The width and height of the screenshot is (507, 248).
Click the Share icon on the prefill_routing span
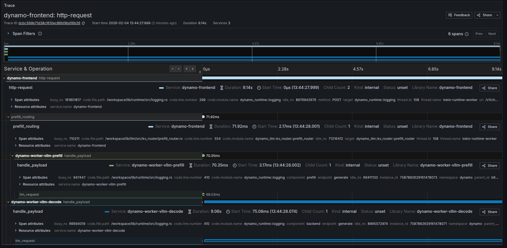click(x=489, y=127)
